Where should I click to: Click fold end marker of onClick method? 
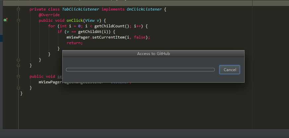click(18, 60)
